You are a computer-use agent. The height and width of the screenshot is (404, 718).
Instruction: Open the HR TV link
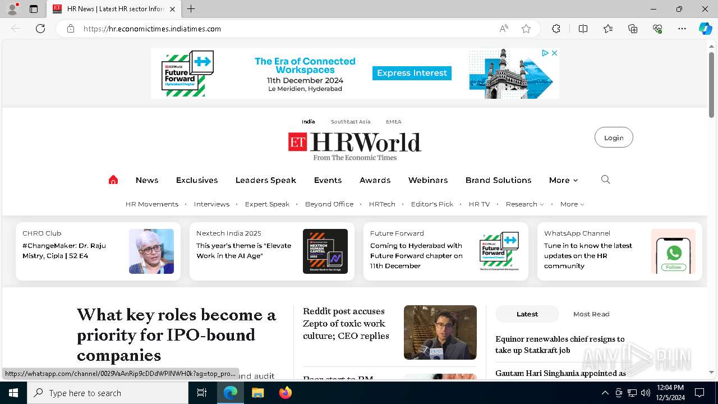pos(479,204)
